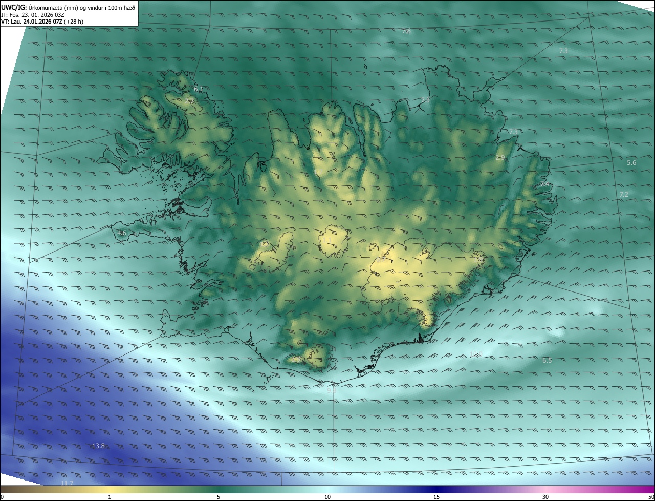Click the initial time line 'IT: Fös. 23. 01. 2026 03Z'

click(x=32, y=14)
